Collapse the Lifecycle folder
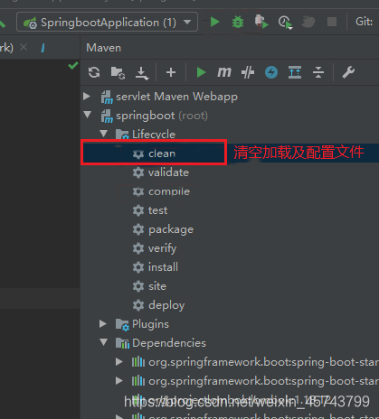This screenshot has height=419, width=379. pos(104,134)
